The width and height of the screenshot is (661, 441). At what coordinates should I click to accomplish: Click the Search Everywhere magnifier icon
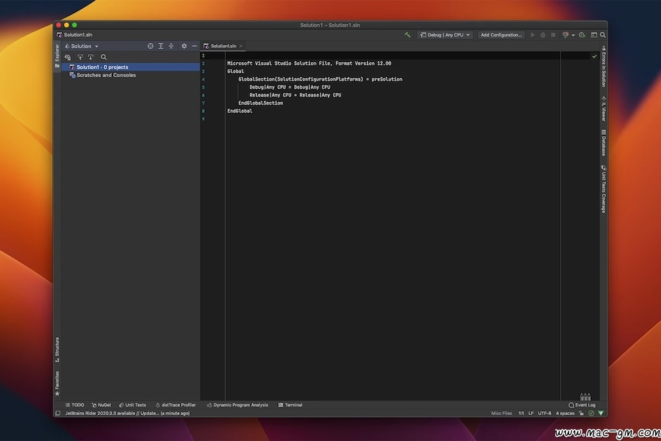603,35
